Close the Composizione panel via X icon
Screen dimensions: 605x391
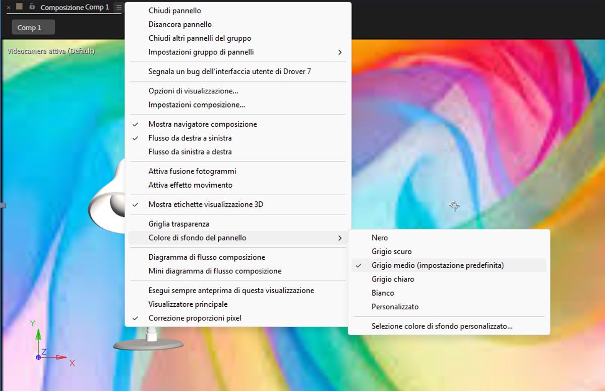(x=8, y=8)
